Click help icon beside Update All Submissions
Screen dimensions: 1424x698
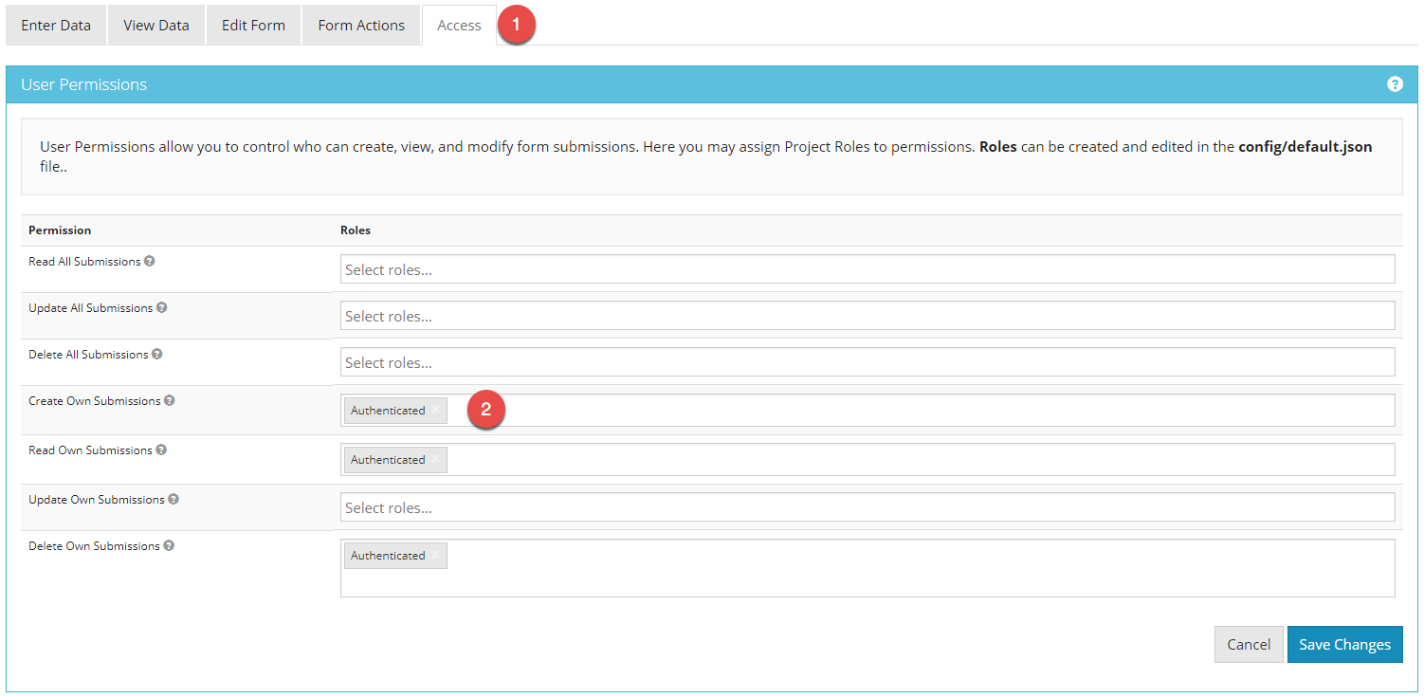point(162,307)
